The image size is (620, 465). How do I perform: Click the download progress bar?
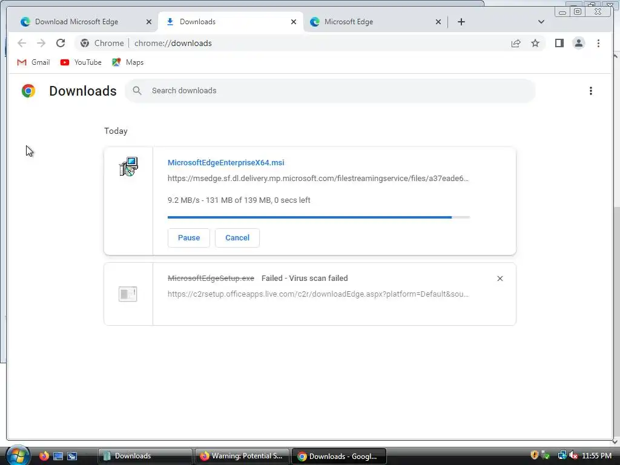click(x=318, y=217)
